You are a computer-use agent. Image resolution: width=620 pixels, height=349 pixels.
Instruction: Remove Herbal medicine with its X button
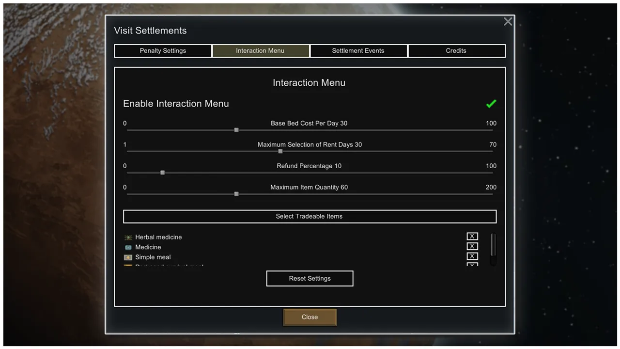click(472, 237)
